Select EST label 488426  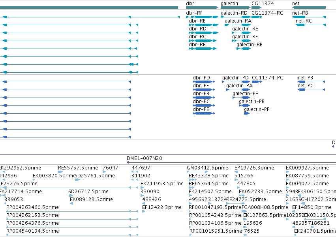(152, 199)
